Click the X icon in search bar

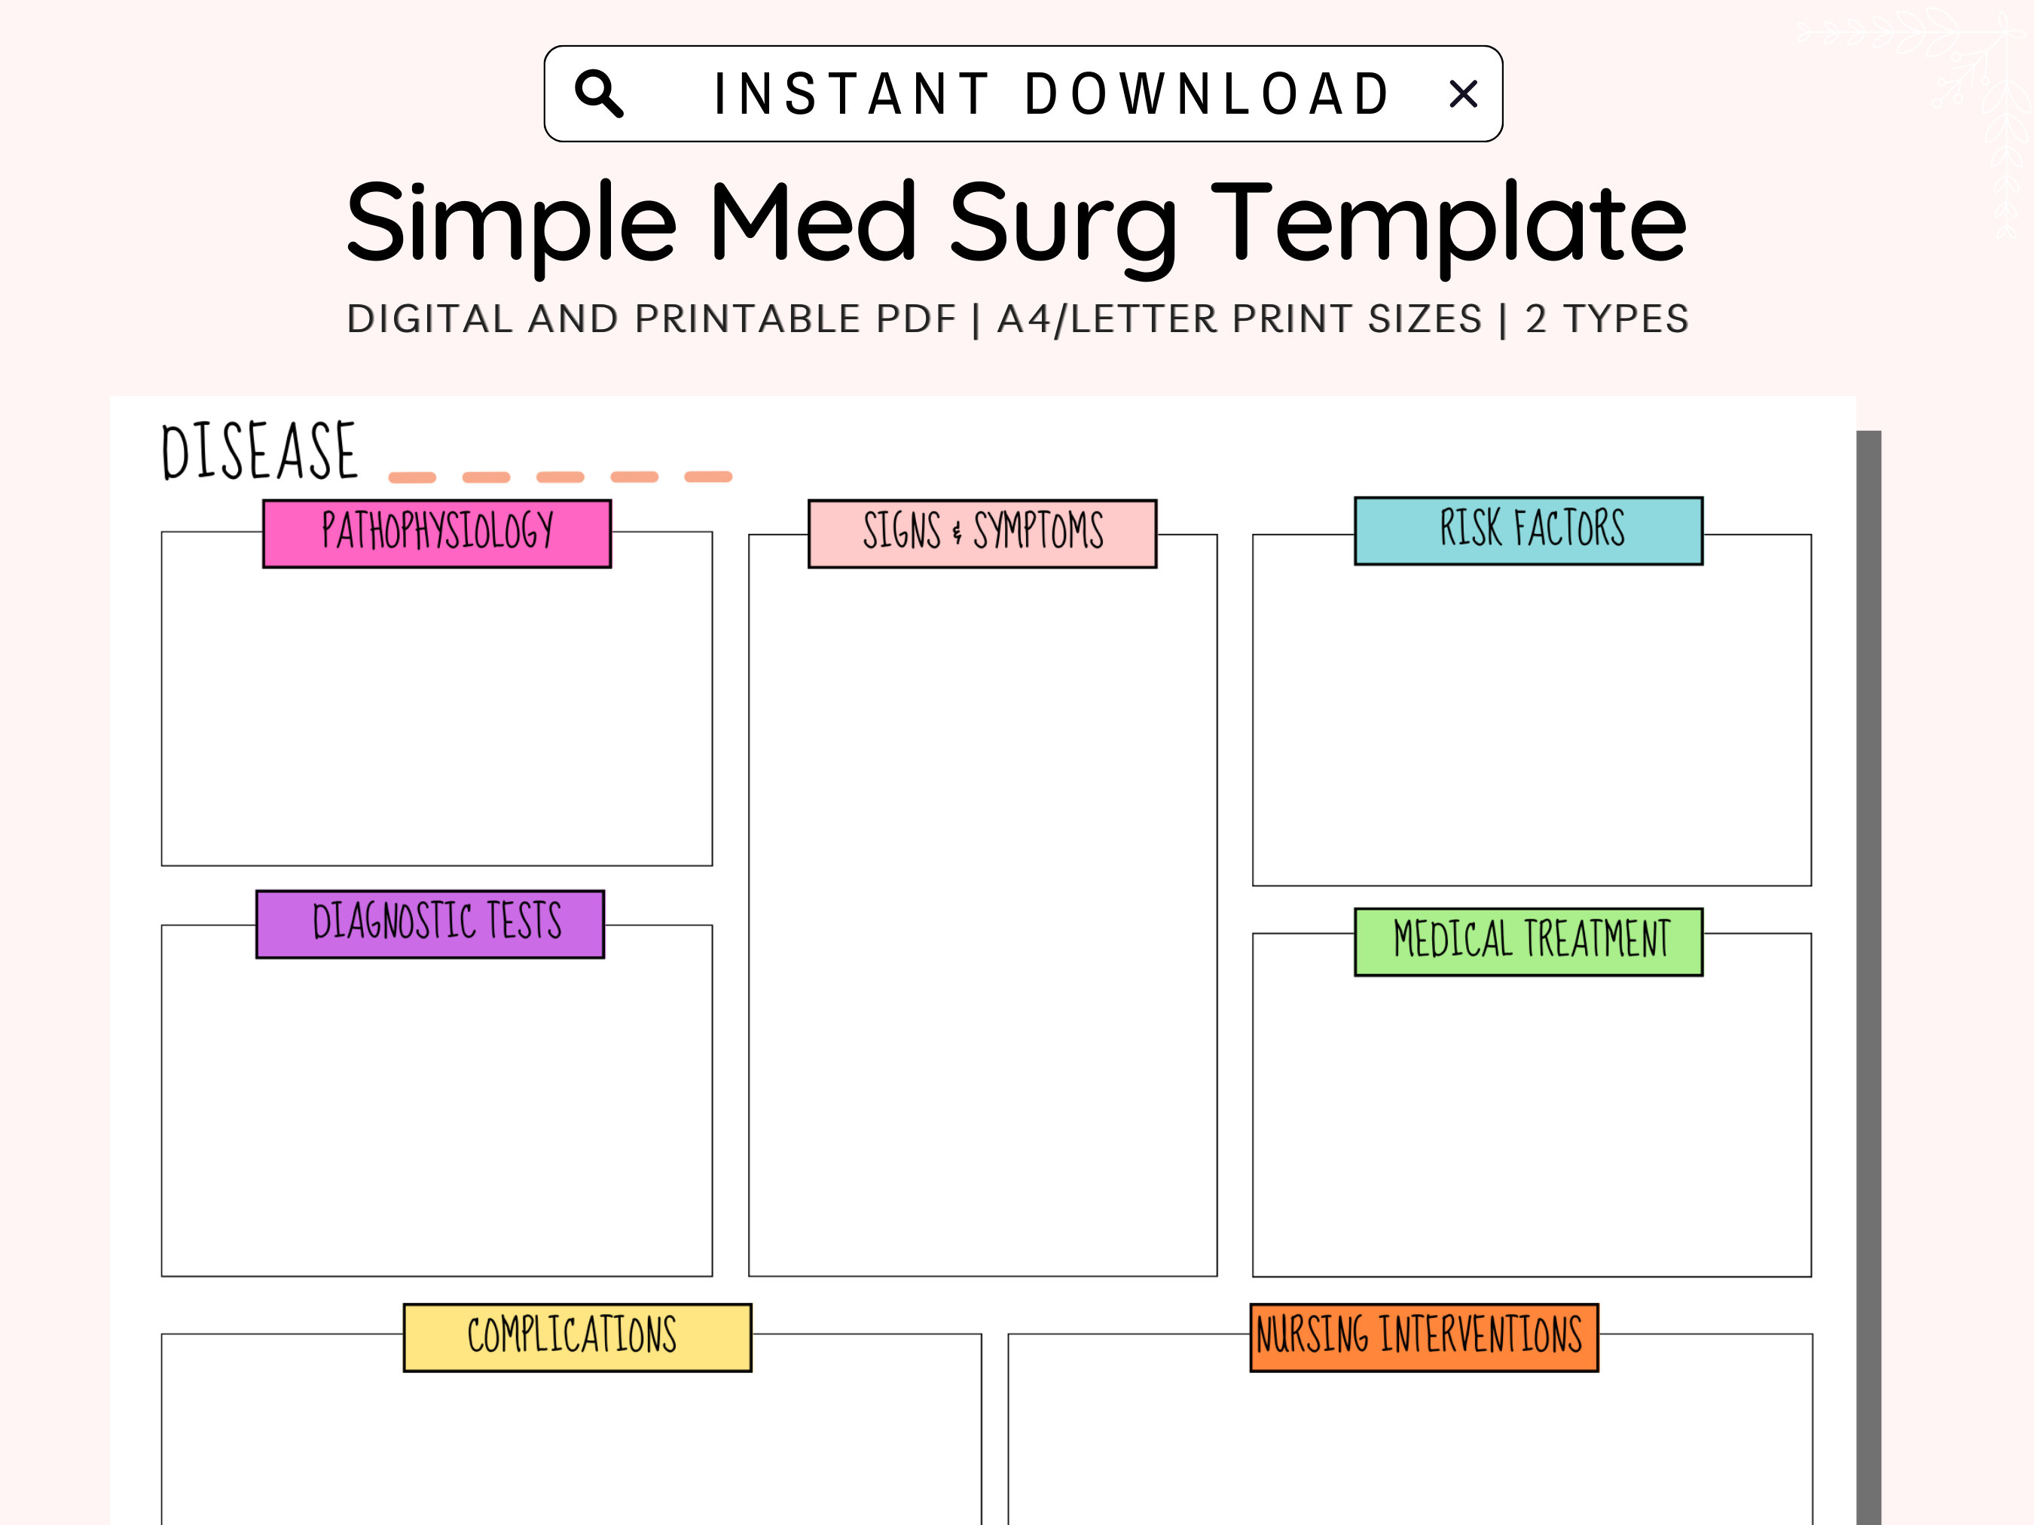(x=1463, y=94)
